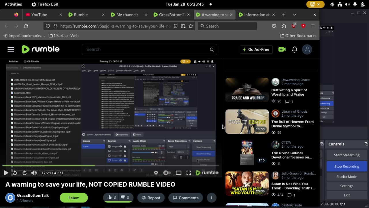Expand the list all tabs dropdown
This screenshot has width=369, height=208.
tap(295, 15)
